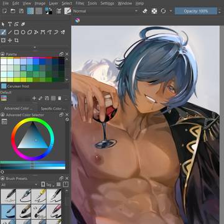Open the fill patterns swatch button
Screen dimensions: 224x224
tap(39, 11)
